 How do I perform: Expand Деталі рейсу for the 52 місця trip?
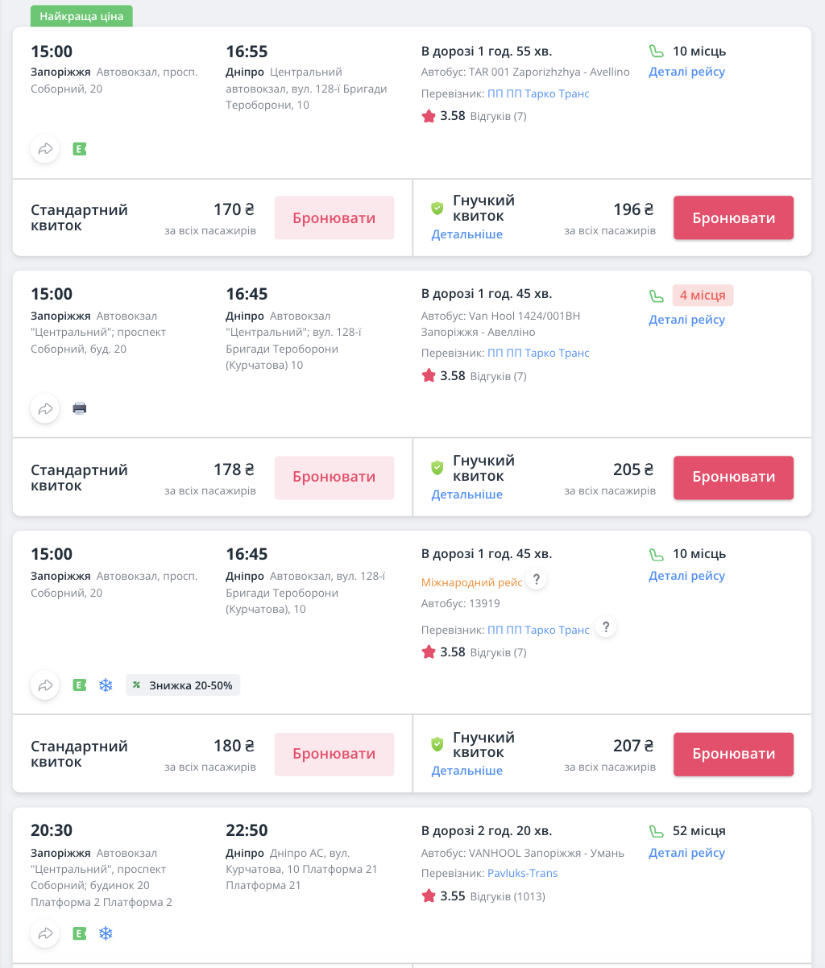[x=686, y=853]
